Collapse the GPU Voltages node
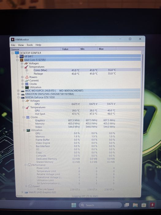Image resolution: width=161 pixels, height=215 pixels. tap(23, 101)
